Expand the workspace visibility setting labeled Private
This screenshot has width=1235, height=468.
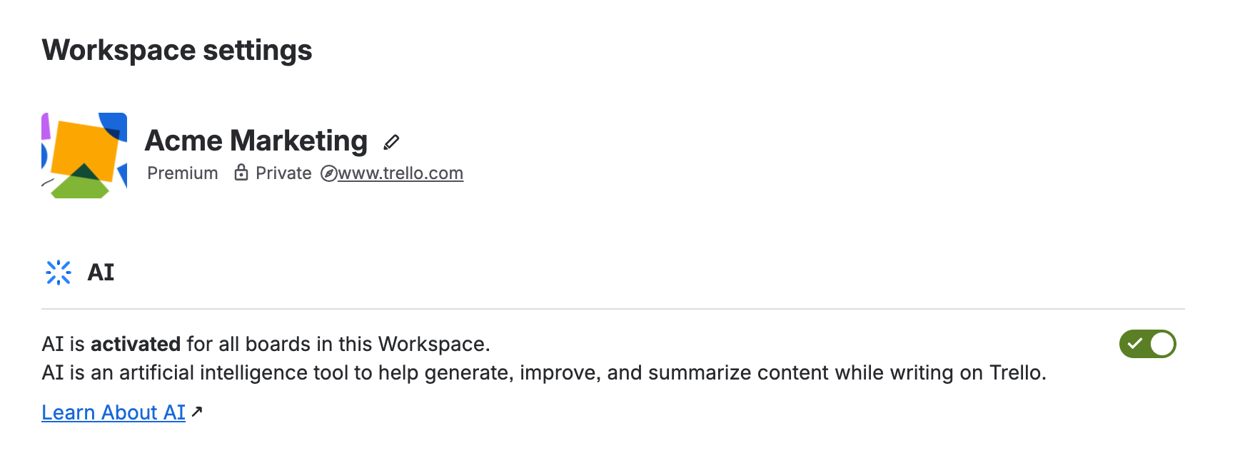point(283,172)
